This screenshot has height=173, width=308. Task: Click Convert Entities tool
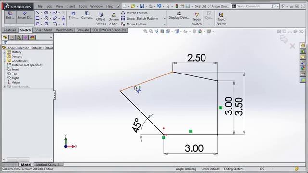[x=87, y=15]
